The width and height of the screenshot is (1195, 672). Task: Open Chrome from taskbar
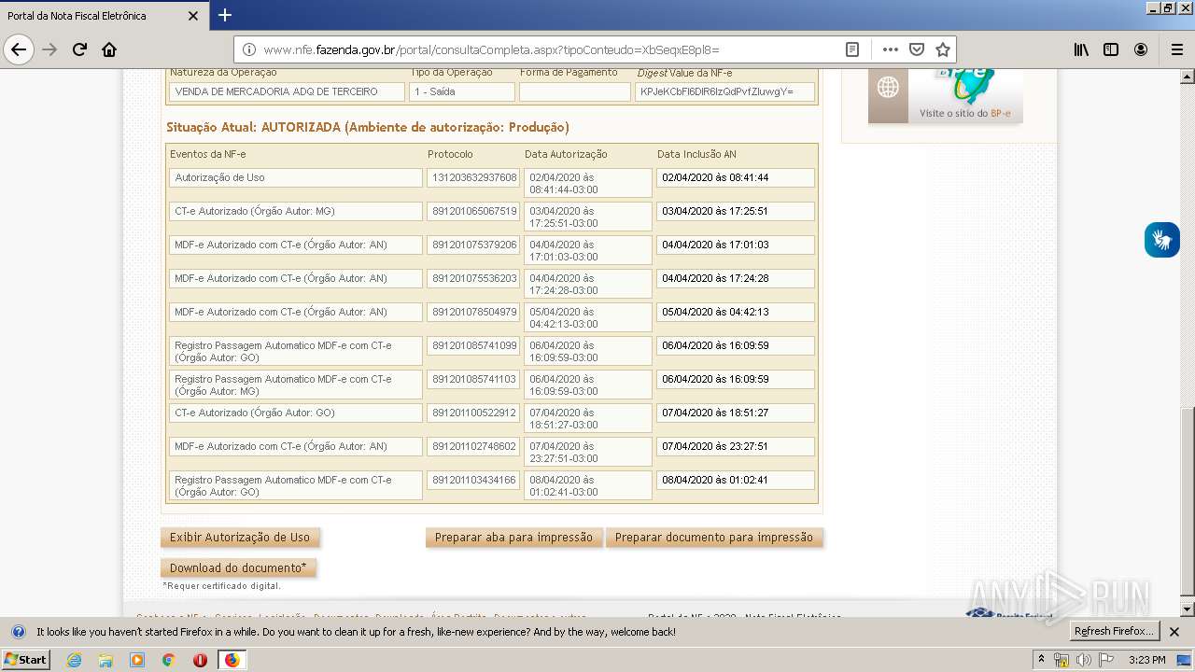[x=168, y=660]
